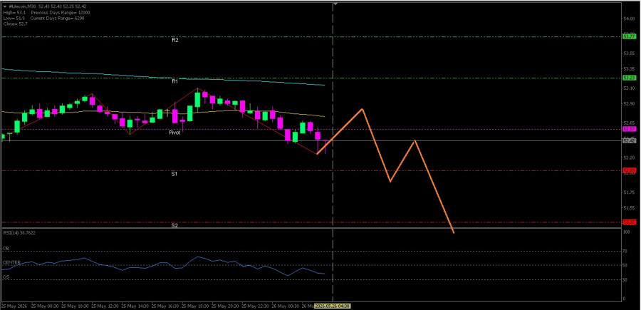Screen dimensions: 641x310
Task: Click the 25 May 18:30 time axis label
Action: click(x=196, y=306)
